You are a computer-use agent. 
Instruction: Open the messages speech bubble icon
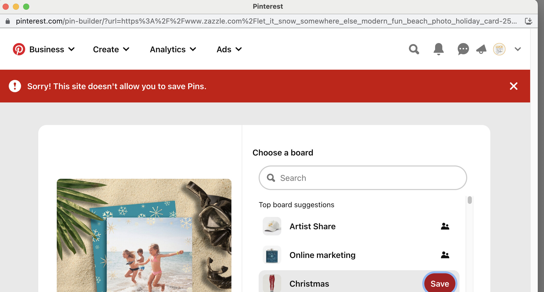[x=463, y=49]
